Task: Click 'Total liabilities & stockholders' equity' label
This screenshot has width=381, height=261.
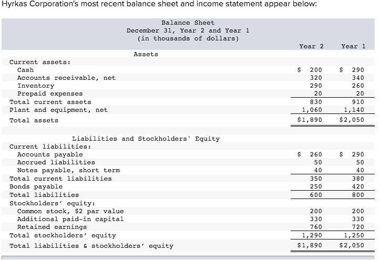Action: click(x=91, y=246)
